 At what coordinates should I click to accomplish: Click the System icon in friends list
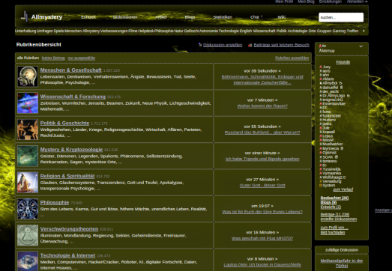(x=321, y=186)
